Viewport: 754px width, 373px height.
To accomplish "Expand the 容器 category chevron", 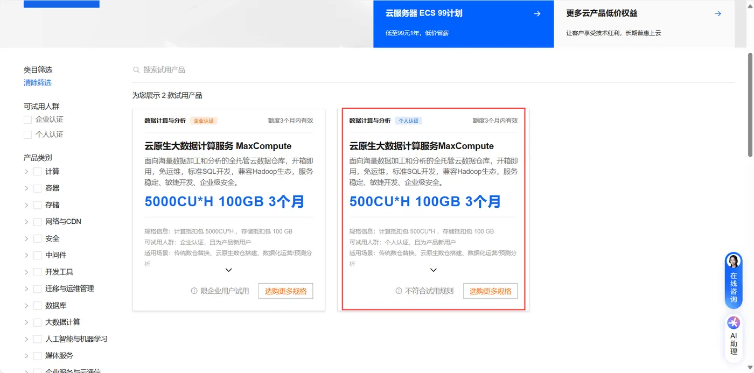I will pos(26,188).
